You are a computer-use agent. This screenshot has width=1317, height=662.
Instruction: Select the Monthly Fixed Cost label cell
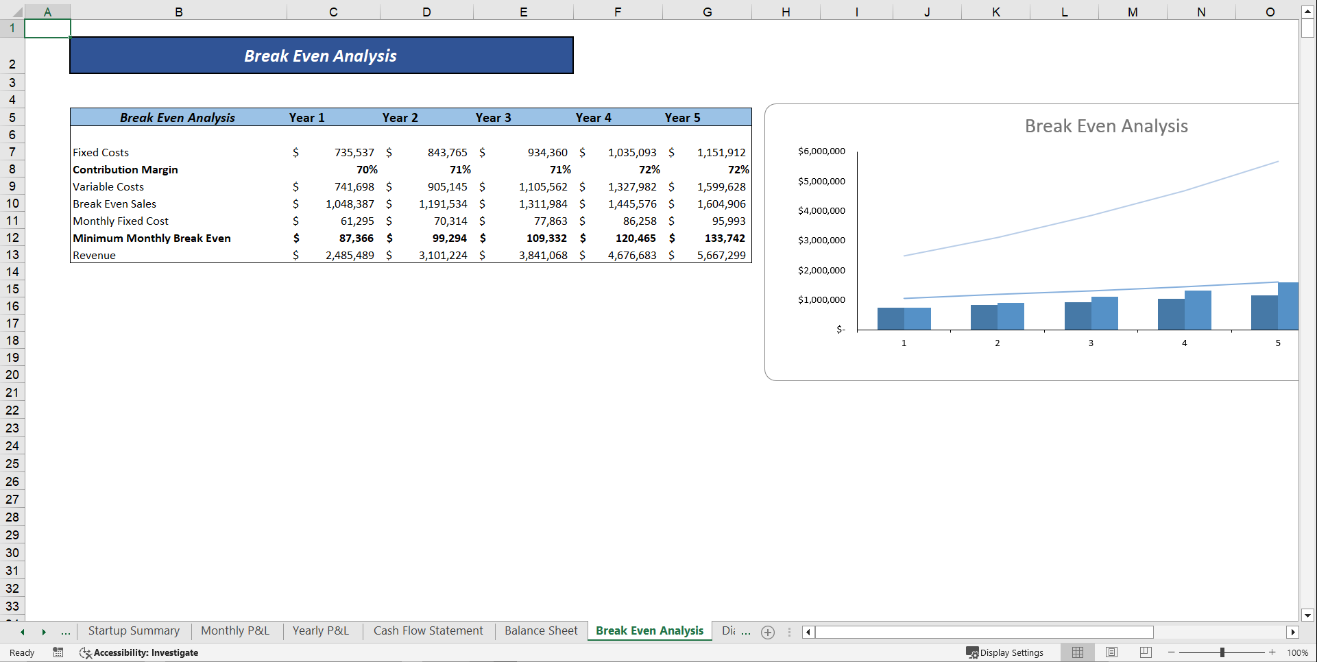(x=178, y=221)
